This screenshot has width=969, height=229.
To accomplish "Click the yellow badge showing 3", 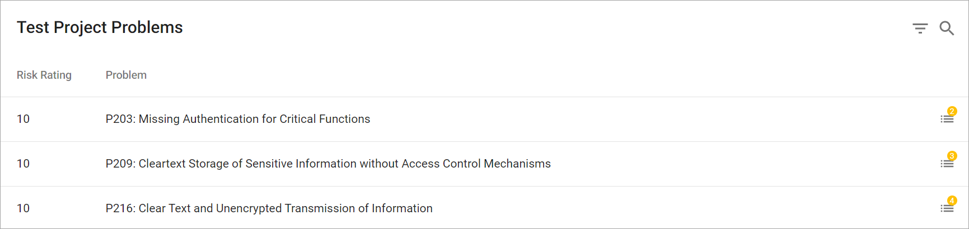I will (x=952, y=156).
